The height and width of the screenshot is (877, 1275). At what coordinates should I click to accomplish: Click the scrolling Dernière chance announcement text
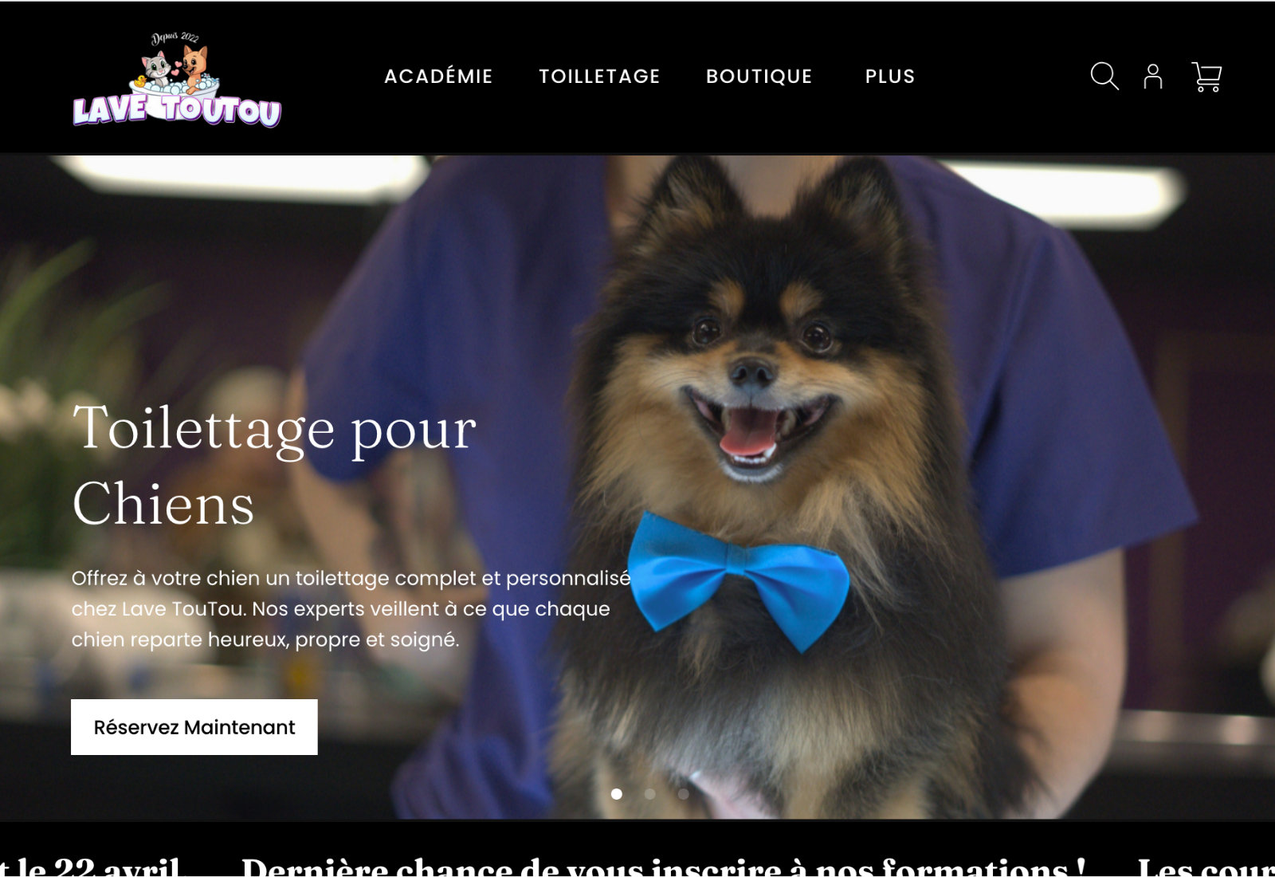[x=664, y=866]
